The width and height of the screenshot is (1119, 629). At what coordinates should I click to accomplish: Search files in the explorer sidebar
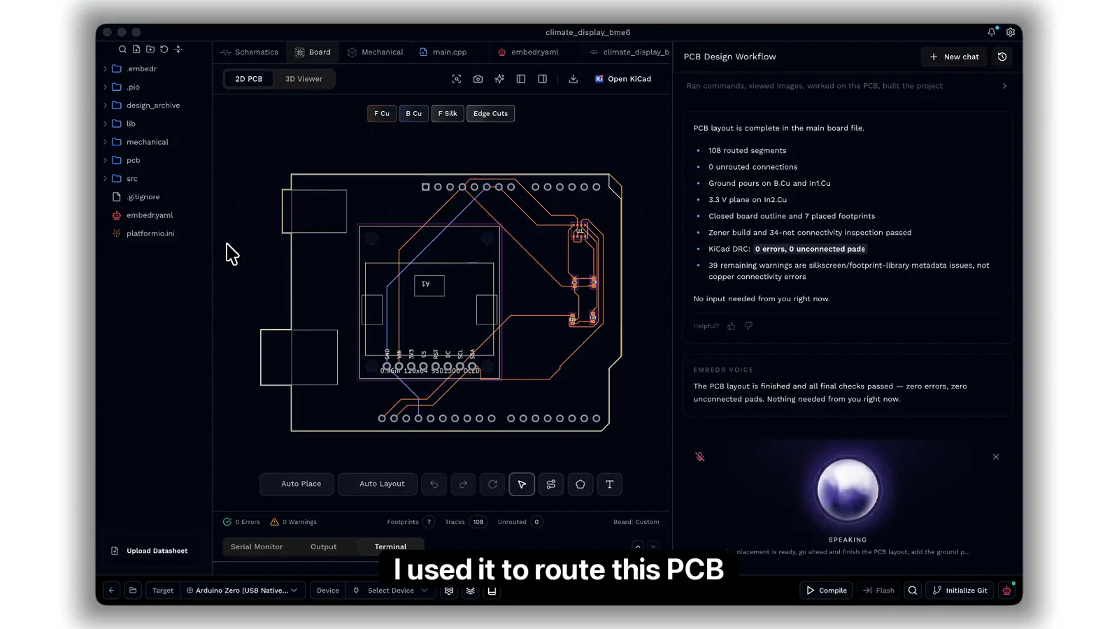click(x=122, y=50)
